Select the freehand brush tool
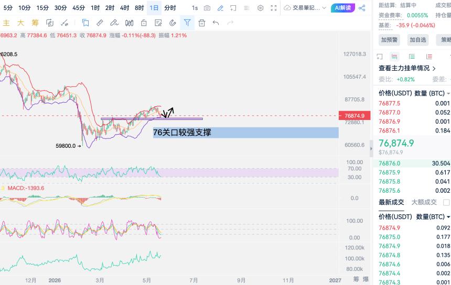 click(x=114, y=23)
